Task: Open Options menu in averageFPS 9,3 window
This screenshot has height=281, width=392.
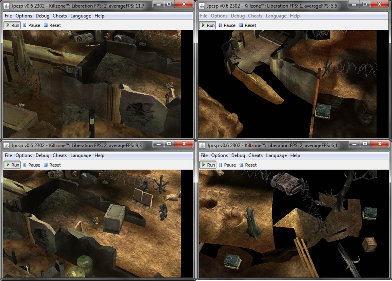Action: 24,155
